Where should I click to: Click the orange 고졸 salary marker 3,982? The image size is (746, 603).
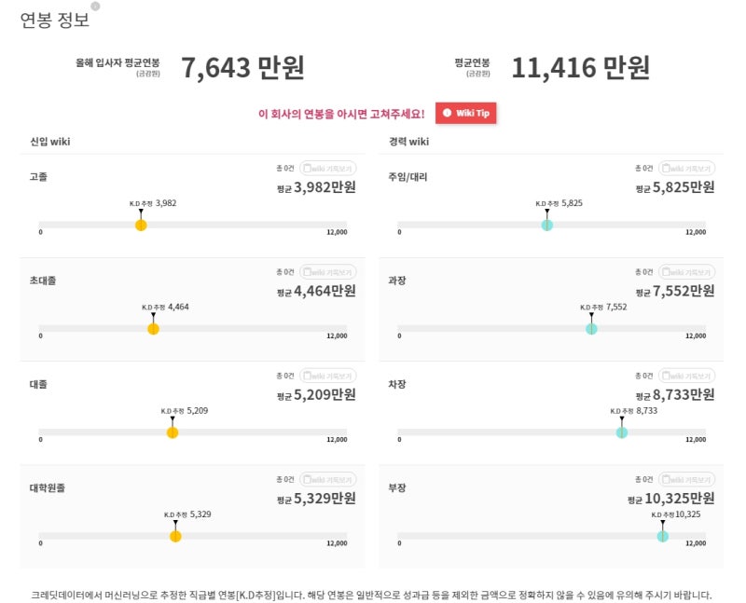pos(141,225)
